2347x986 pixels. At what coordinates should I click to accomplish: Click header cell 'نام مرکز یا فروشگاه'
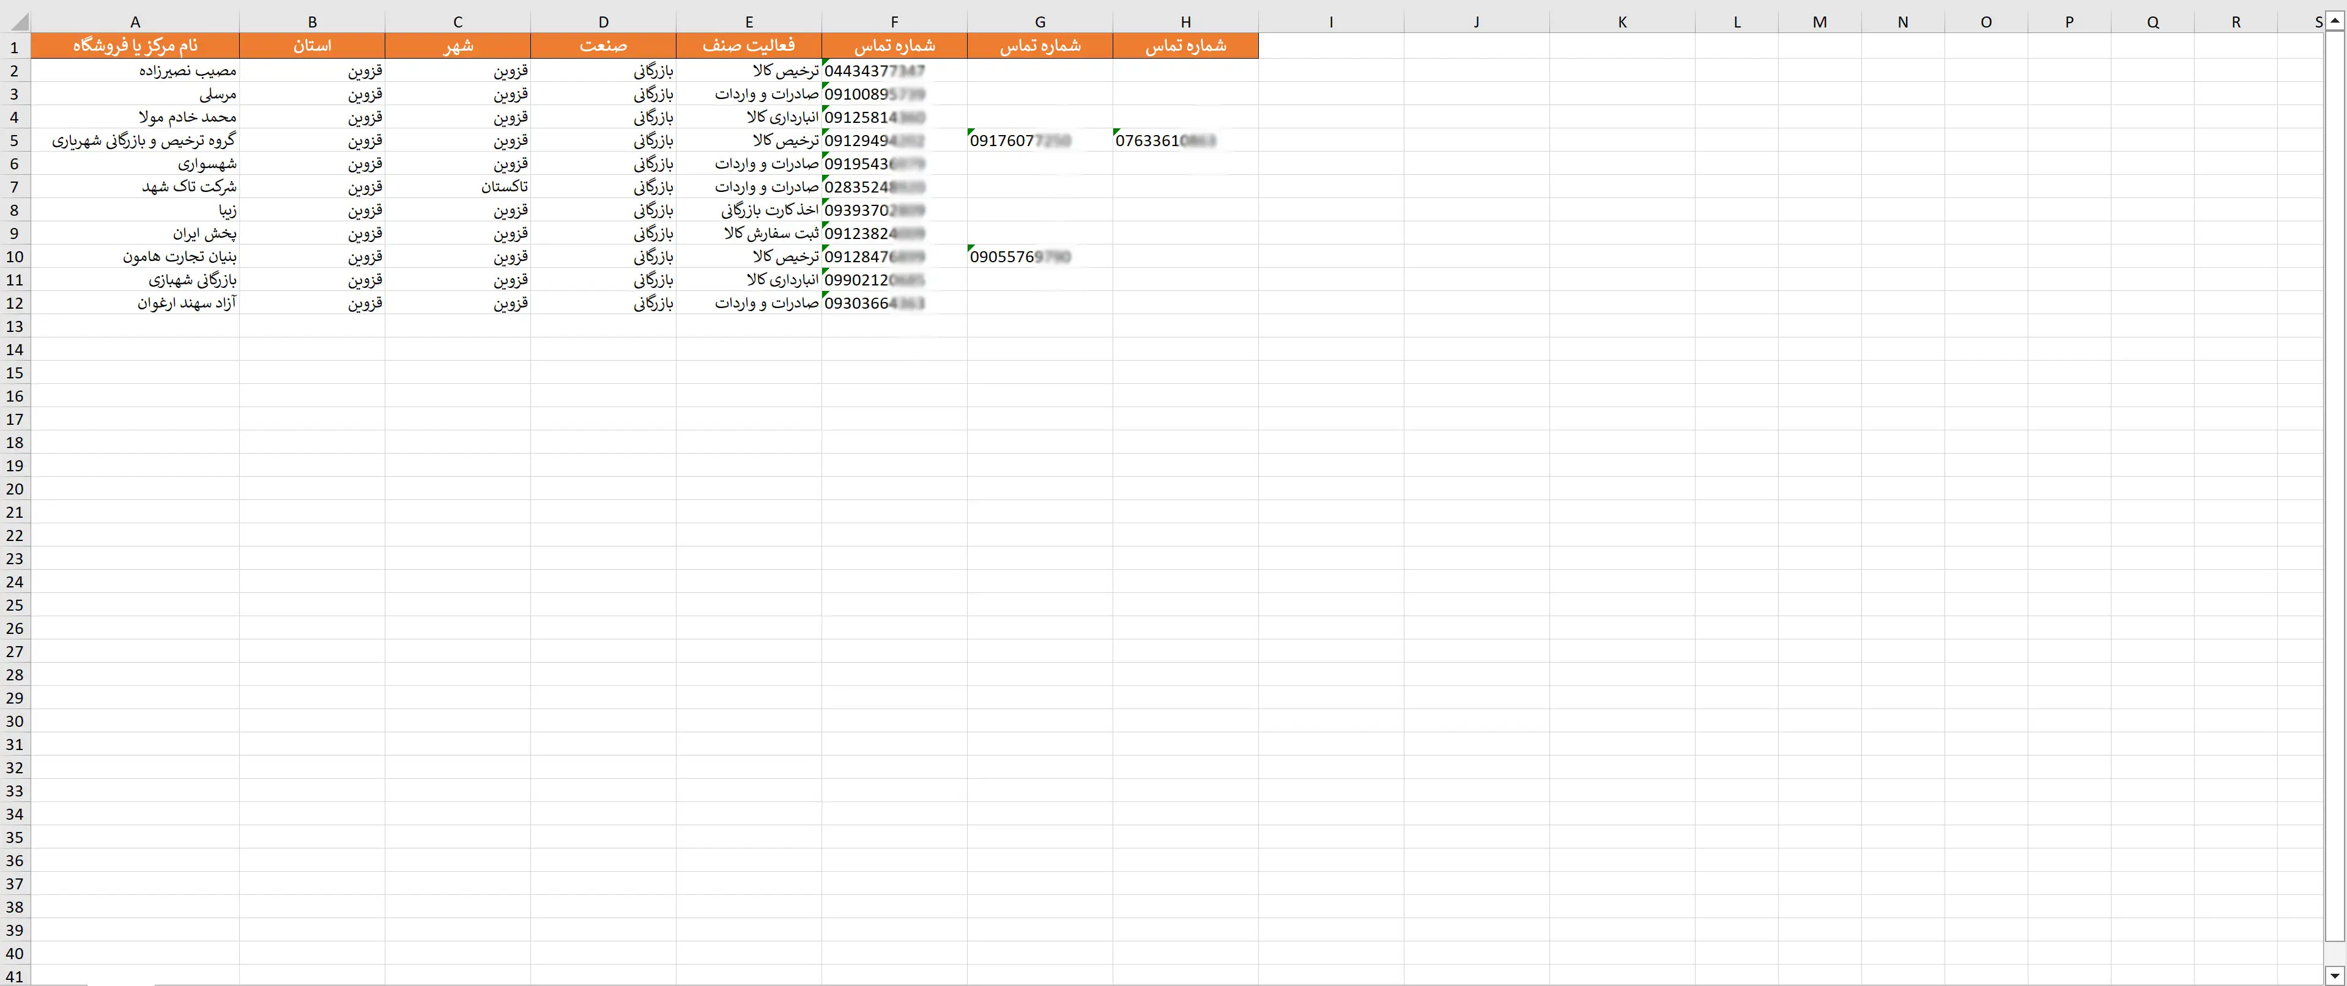pos(135,46)
